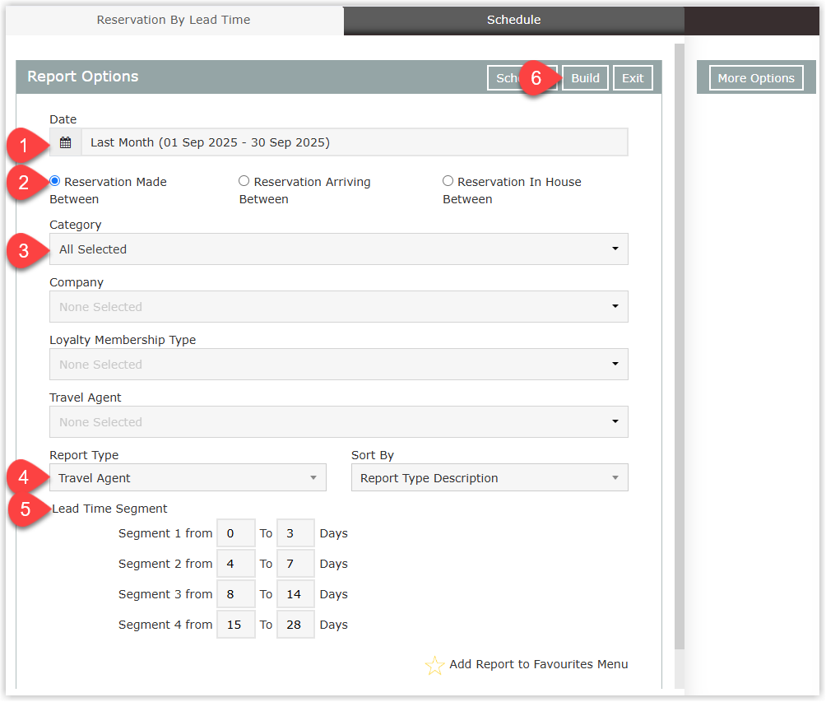Open the calendar date picker icon

[65, 142]
